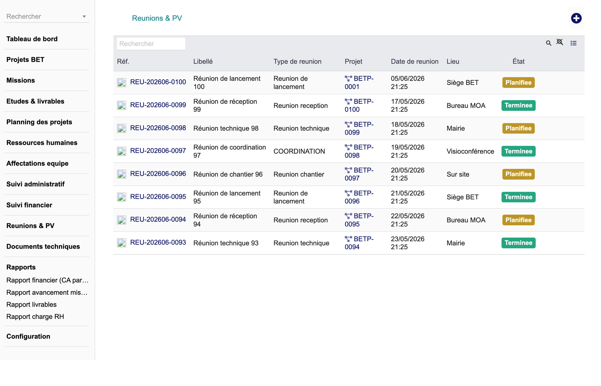Open Suivi administratif menu

pos(36,184)
